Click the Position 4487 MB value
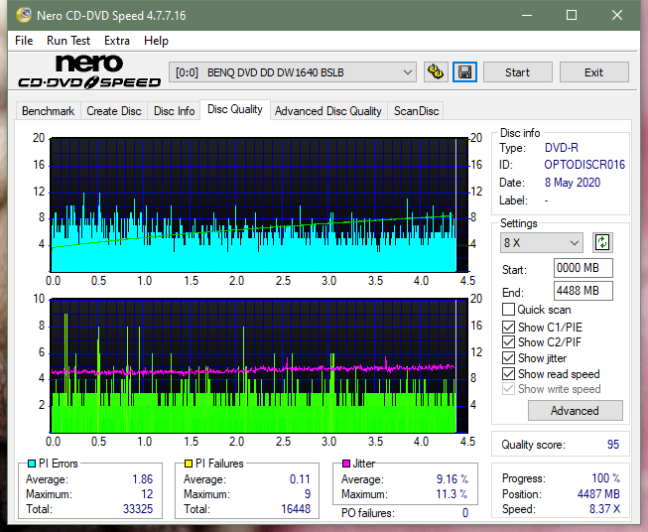The width and height of the screenshot is (648, 532). pyautogui.click(x=598, y=494)
